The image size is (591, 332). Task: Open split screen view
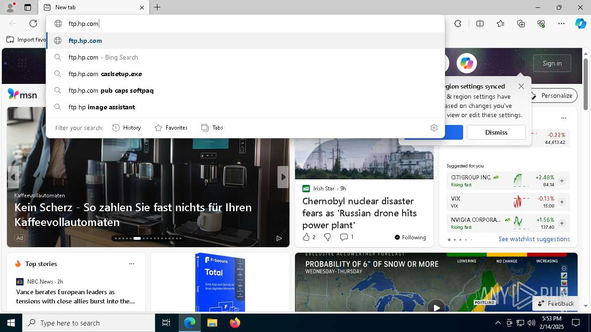click(480, 24)
